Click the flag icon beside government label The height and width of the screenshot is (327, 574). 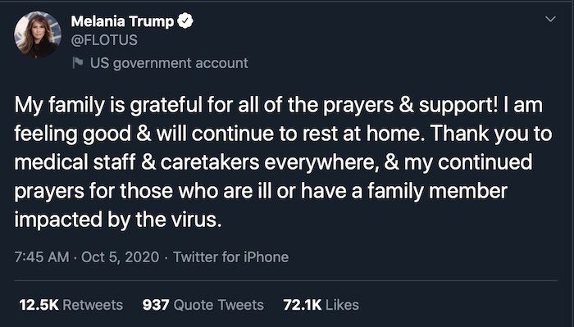(78, 62)
